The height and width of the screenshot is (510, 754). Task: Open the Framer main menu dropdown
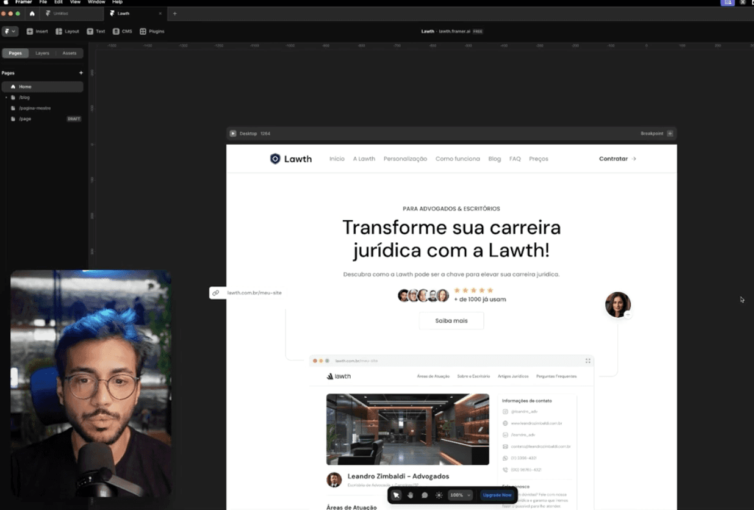10,31
